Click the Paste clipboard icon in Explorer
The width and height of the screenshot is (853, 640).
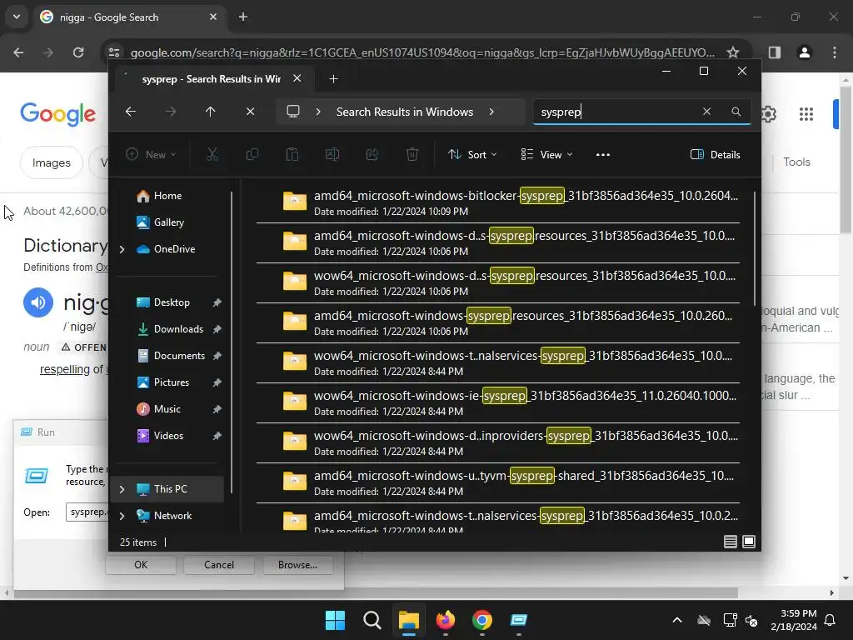coord(292,154)
